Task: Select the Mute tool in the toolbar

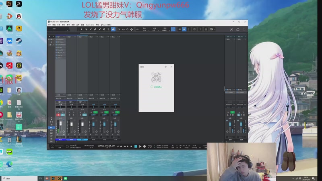Action: (104, 29)
